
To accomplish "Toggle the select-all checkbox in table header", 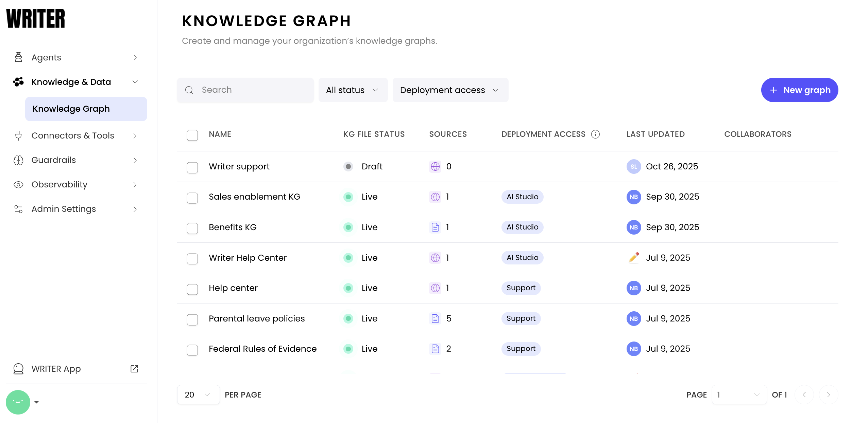I will (192, 135).
